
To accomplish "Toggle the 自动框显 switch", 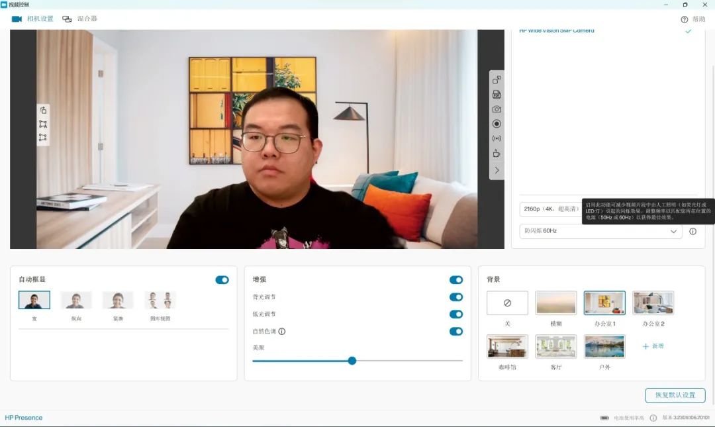I will (x=222, y=280).
